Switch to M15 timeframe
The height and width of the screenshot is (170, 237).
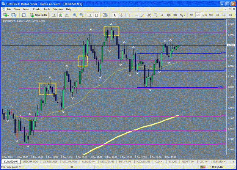pyautogui.click(x=204, y=15)
